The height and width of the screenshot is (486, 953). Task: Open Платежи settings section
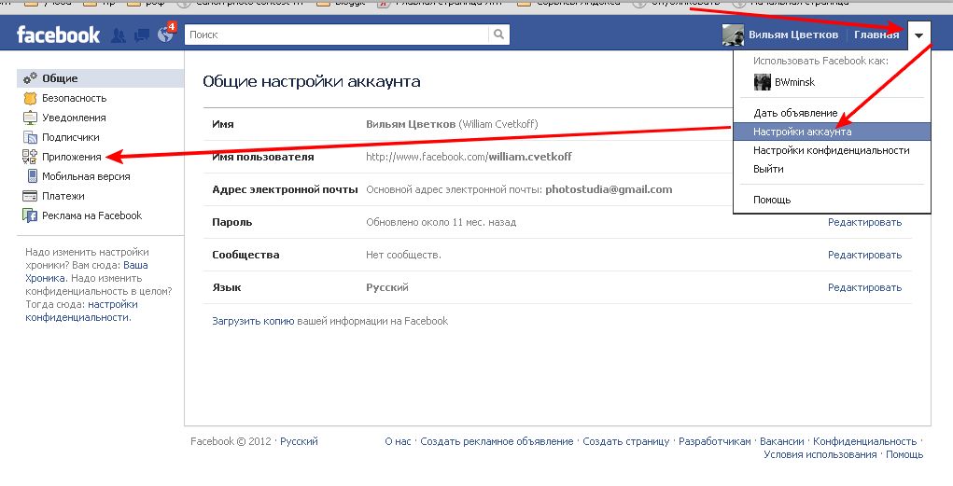coord(63,196)
